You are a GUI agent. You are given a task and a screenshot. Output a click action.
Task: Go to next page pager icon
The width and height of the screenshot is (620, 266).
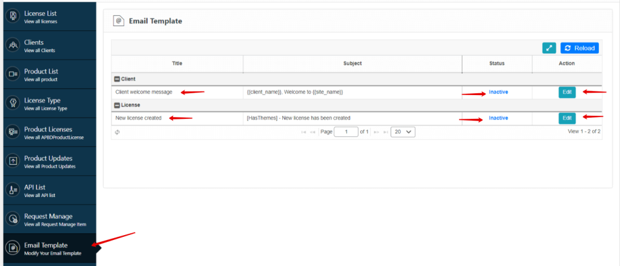[377, 132]
